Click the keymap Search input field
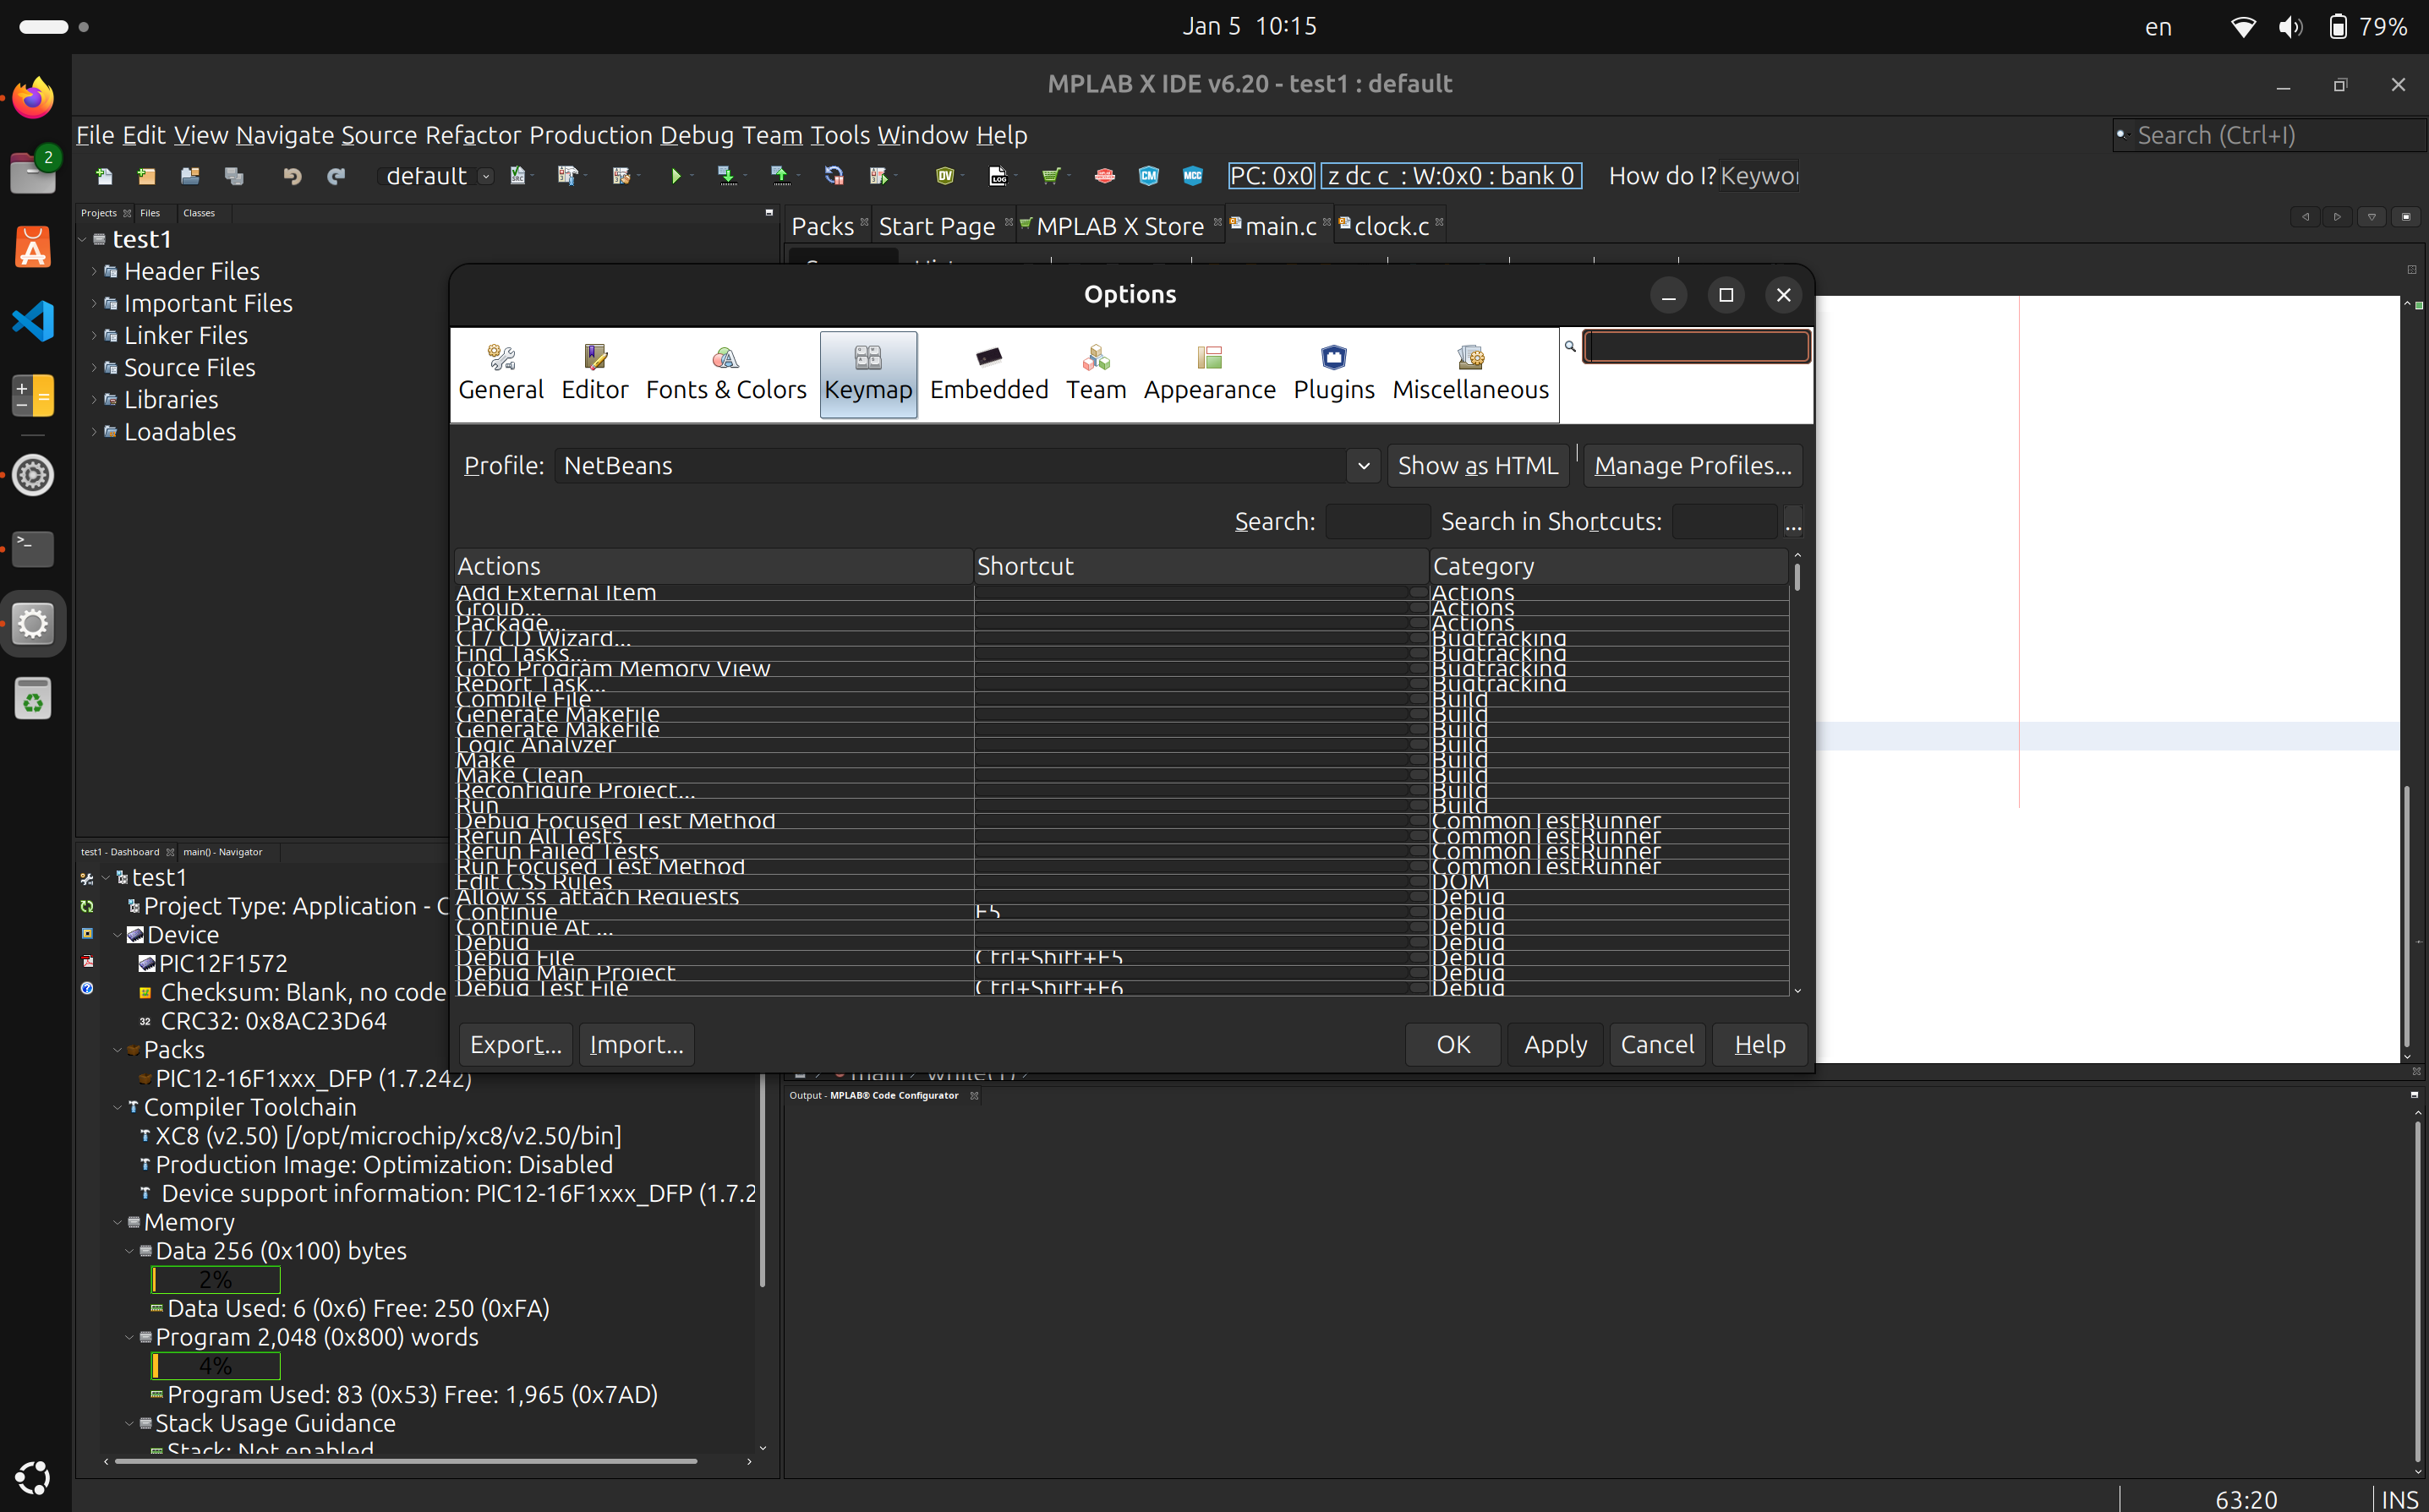 tap(1377, 521)
